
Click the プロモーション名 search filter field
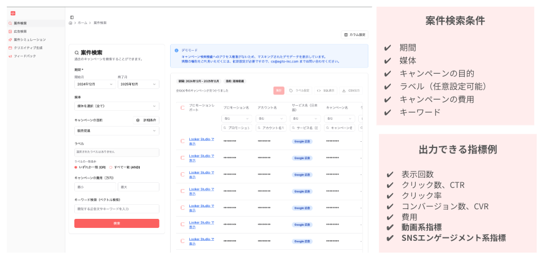point(237,128)
